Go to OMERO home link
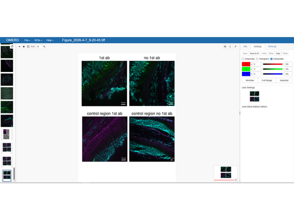The image size is (294, 220). tap(12, 40)
